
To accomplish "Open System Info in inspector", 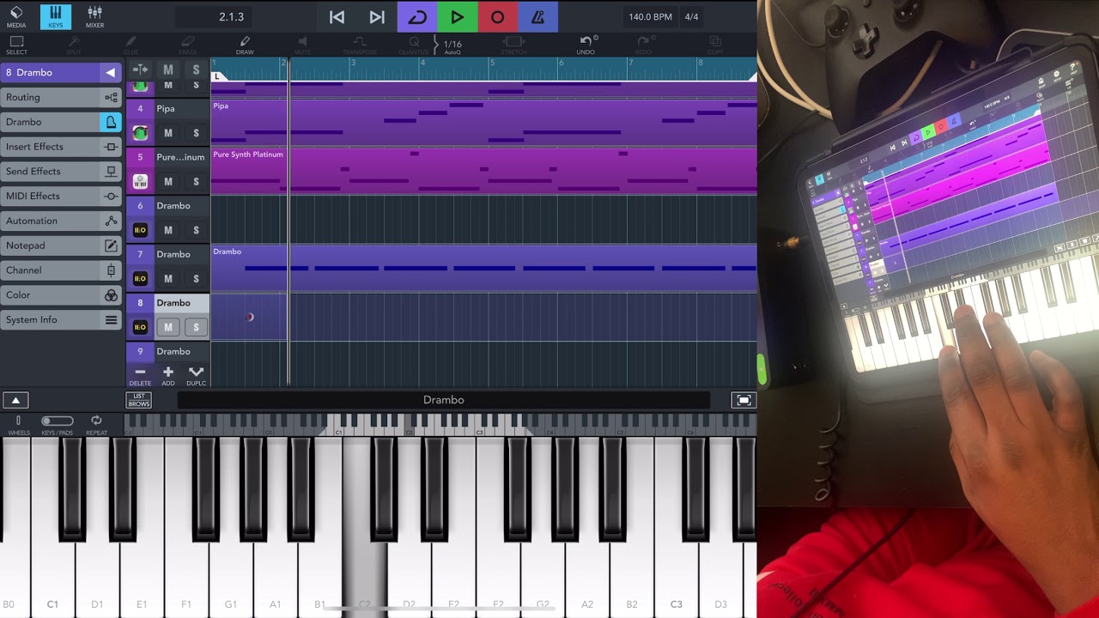I will pos(61,320).
